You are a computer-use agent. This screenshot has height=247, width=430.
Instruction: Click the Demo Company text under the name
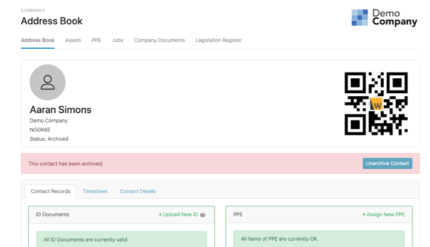click(x=49, y=121)
